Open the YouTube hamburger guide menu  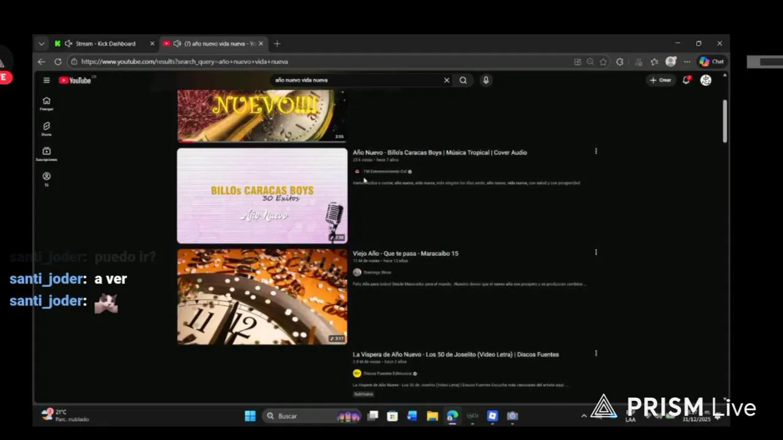tap(46, 80)
